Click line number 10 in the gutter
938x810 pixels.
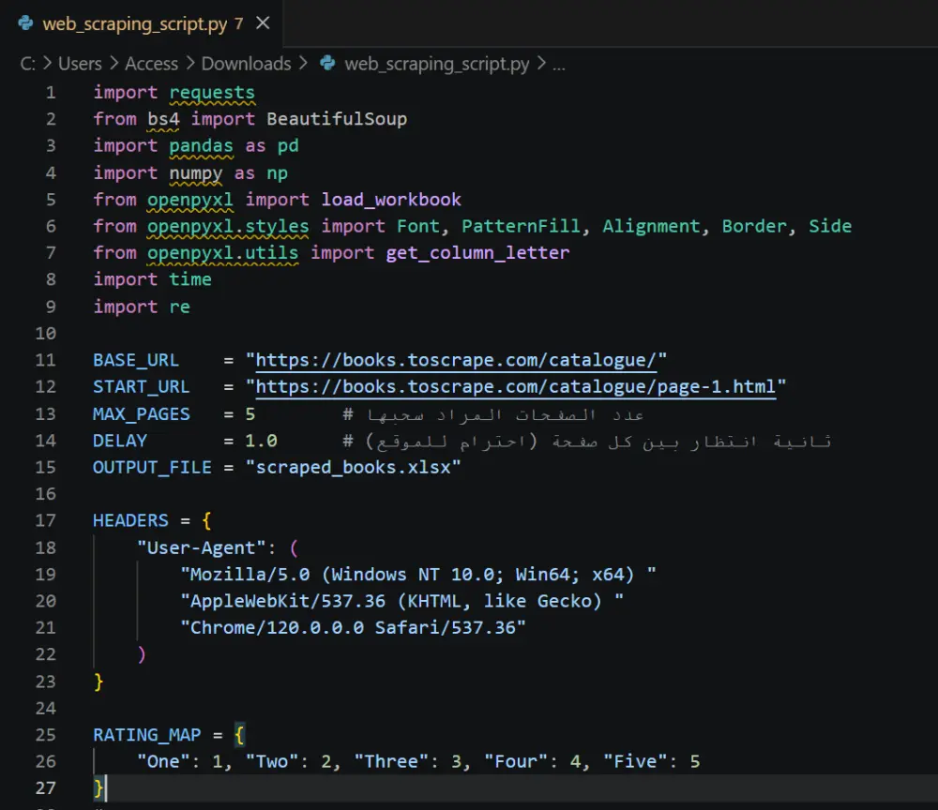click(45, 334)
